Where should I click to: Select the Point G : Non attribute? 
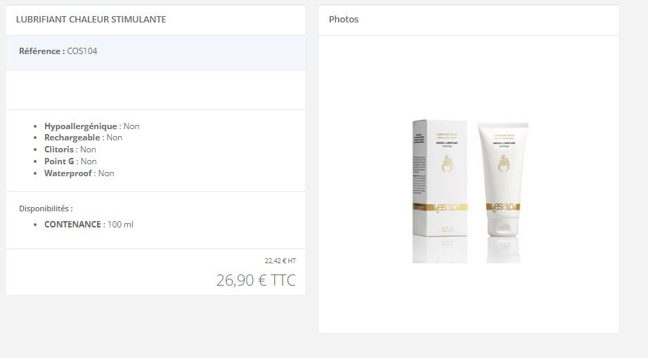click(x=70, y=161)
